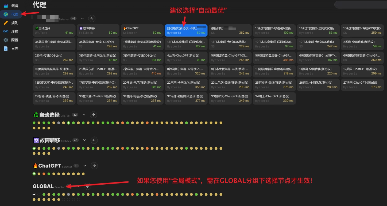Viewport: 387px width, 206px height.
Task: Open the 日志 logs document icon
Action: coord(6,49)
